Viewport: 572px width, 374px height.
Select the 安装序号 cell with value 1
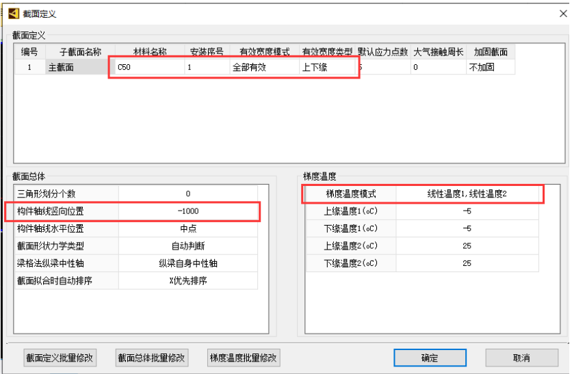click(x=207, y=67)
